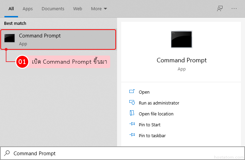Click the large Command Prompt preview icon
The width and height of the screenshot is (245, 160).
tap(181, 39)
